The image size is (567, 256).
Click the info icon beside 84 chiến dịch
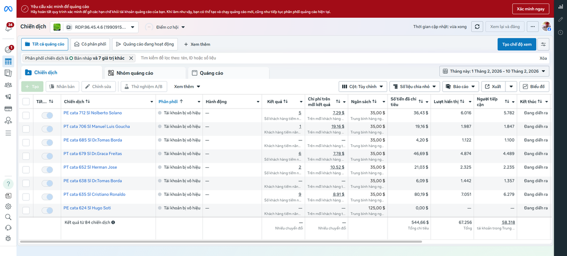[113, 222]
